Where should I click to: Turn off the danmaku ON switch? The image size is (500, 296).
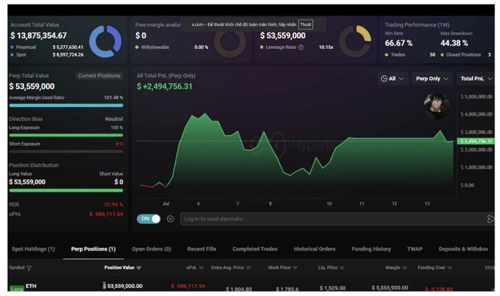tap(149, 219)
